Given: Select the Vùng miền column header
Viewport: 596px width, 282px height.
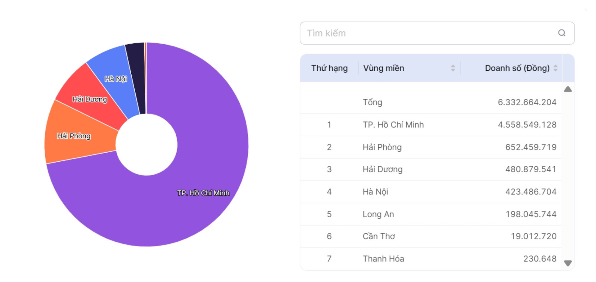Looking at the screenshot, I should [384, 68].
